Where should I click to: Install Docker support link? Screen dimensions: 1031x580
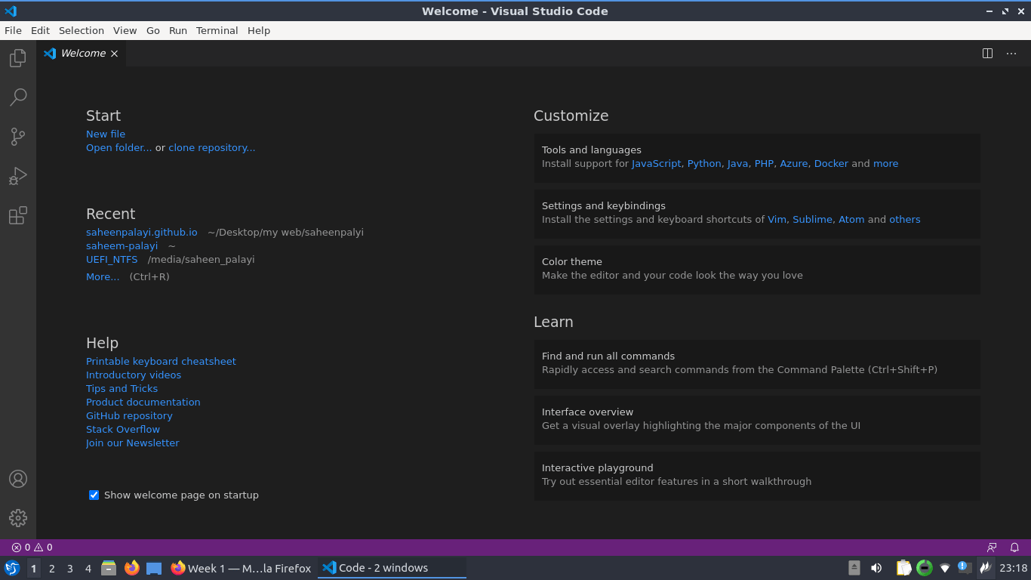[831, 164]
